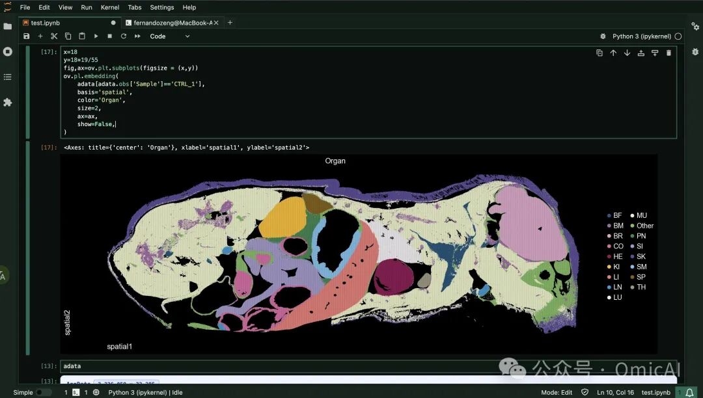This screenshot has height=398, width=703.
Task: Insert a new cell below with plus icon
Action: coord(40,36)
